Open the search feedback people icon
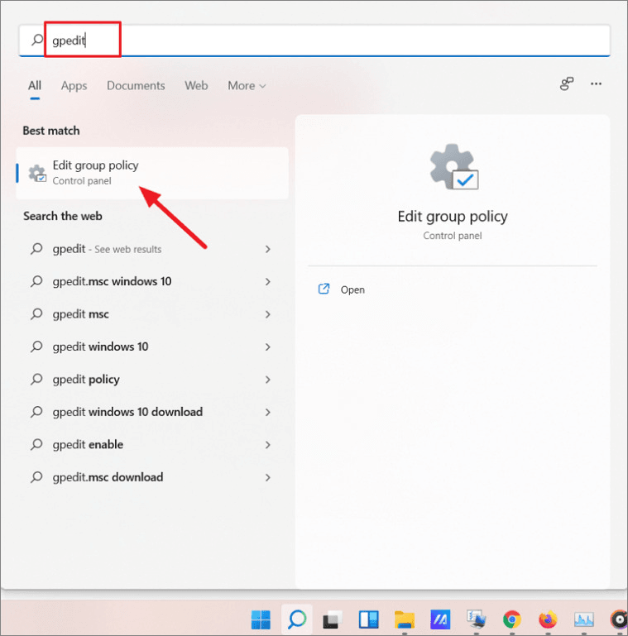 click(567, 84)
